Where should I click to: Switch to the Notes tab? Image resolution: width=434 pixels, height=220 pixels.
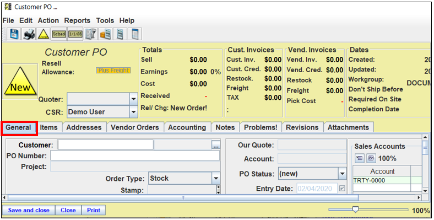pos(225,127)
